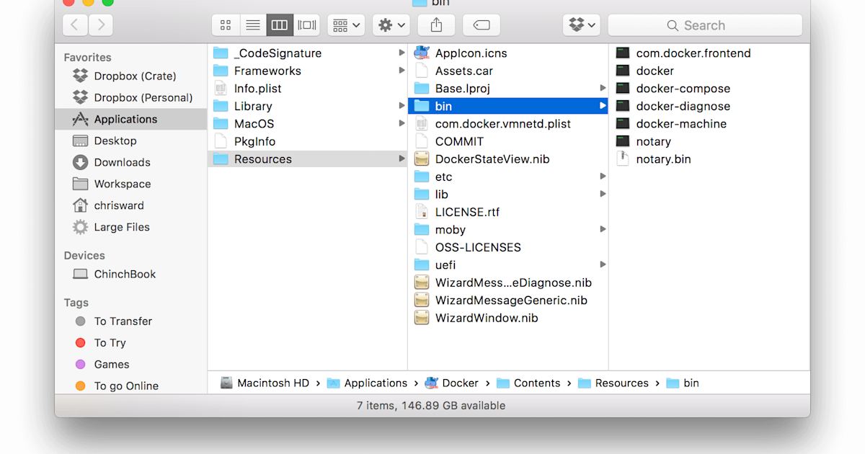
Task: Jump to Macintosh HD in path bar
Action: (x=265, y=383)
